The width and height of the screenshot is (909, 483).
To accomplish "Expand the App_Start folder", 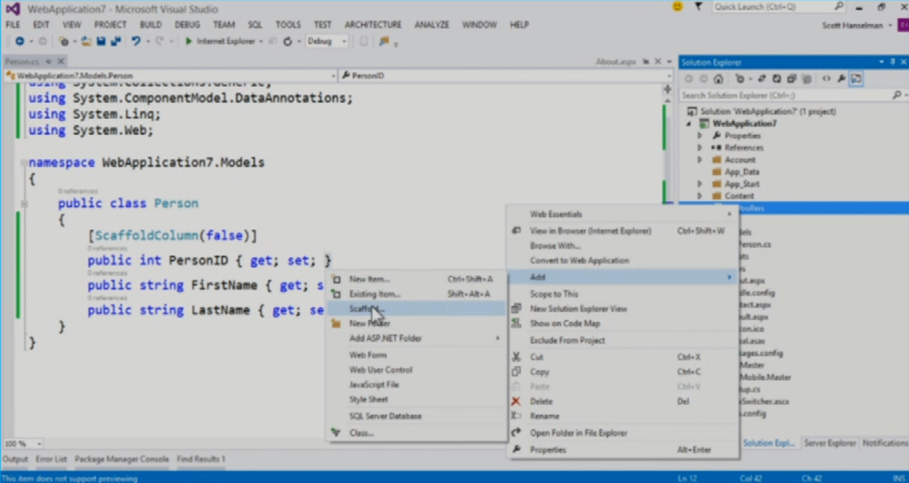I will 700,184.
